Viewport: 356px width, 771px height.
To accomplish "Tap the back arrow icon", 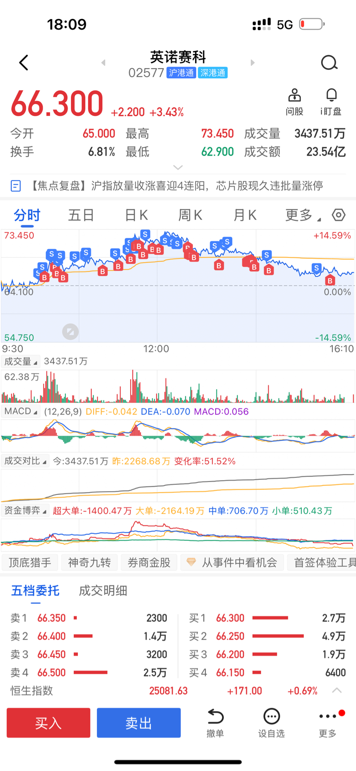I will [x=24, y=63].
